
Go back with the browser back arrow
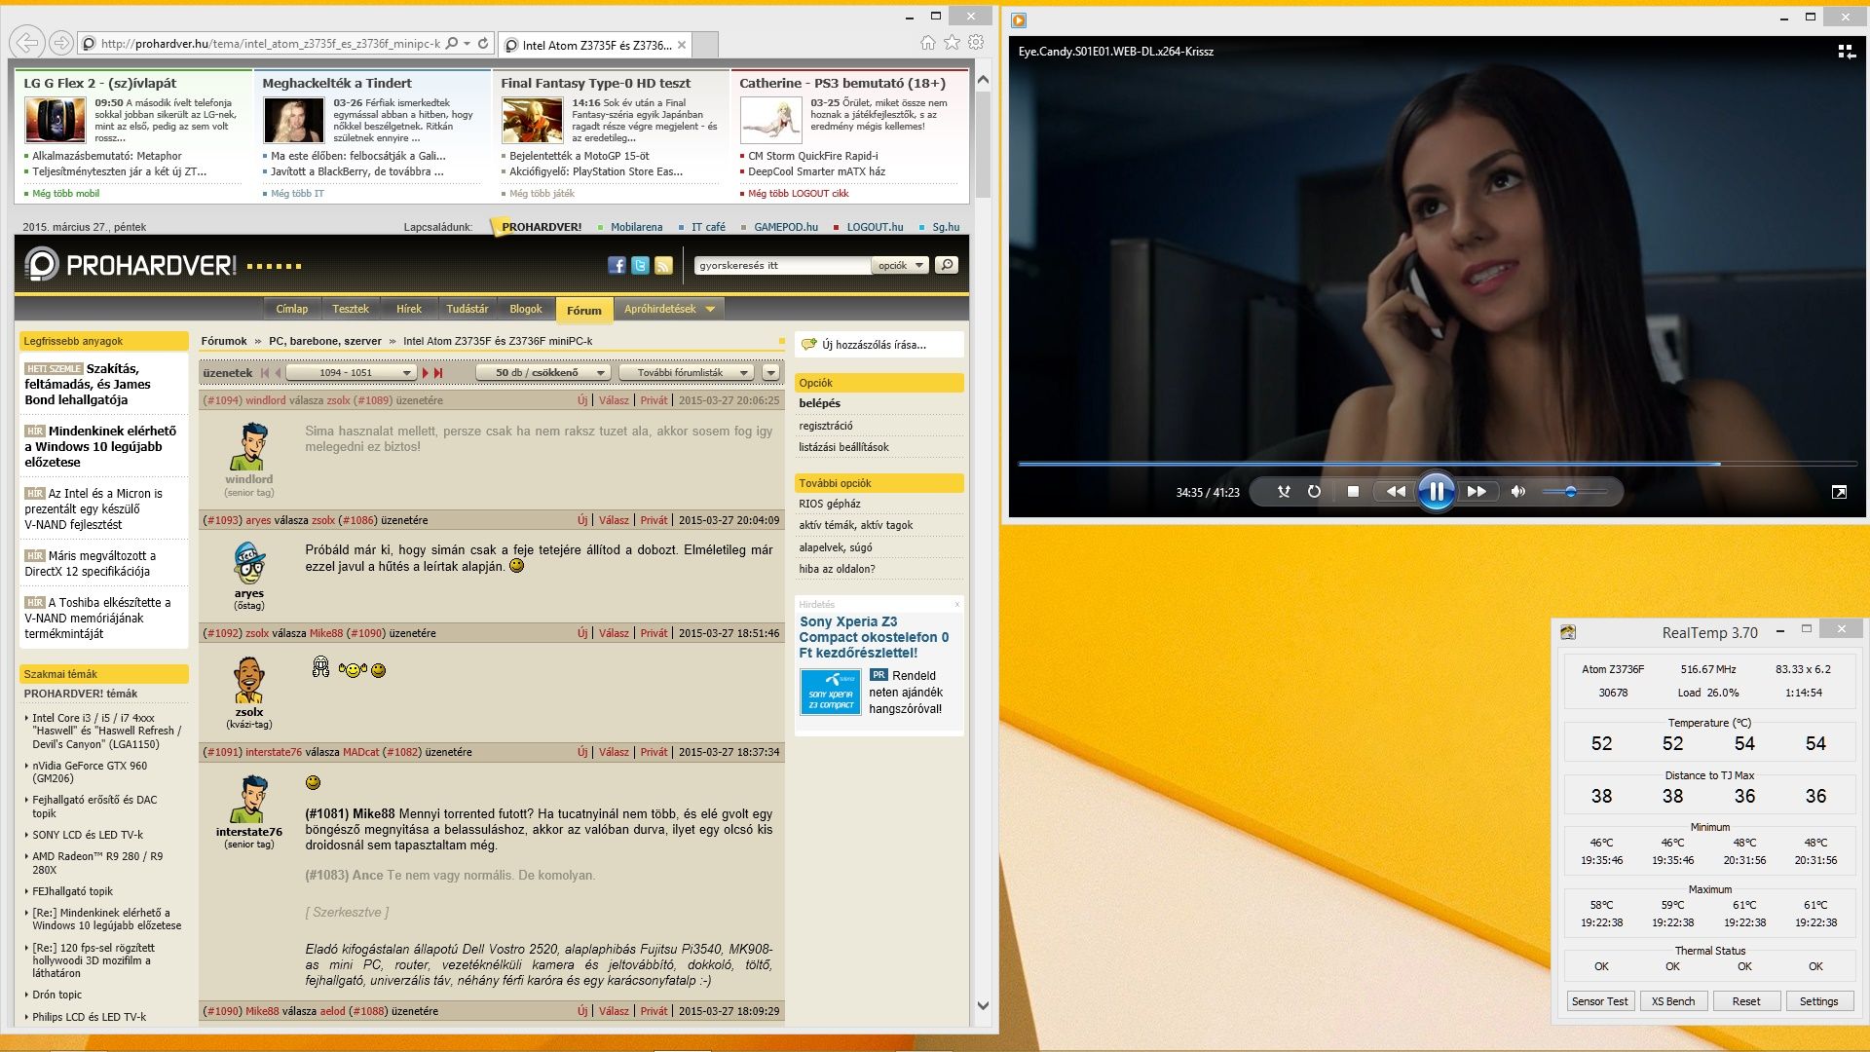pyautogui.click(x=28, y=43)
